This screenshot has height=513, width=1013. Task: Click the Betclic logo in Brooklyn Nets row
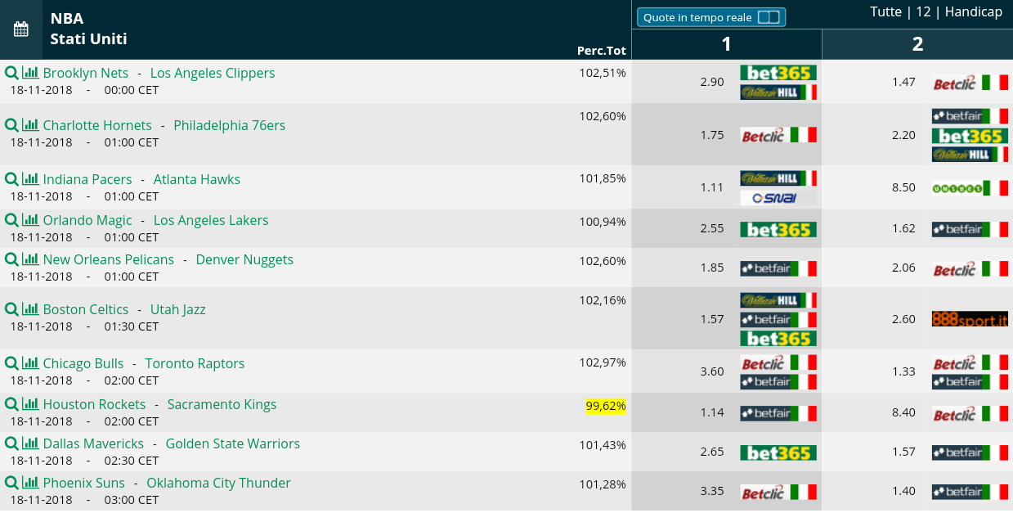[970, 83]
